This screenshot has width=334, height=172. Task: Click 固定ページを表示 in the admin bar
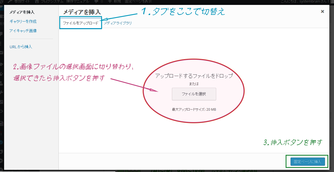[x=138, y=1]
